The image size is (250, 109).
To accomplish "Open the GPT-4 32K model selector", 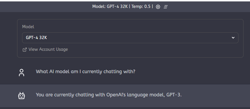I will (x=130, y=38).
